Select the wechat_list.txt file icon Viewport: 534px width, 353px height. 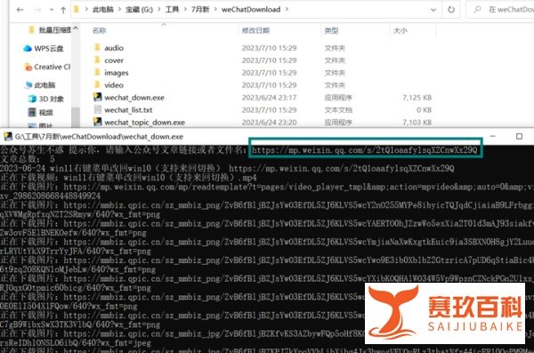pos(97,109)
